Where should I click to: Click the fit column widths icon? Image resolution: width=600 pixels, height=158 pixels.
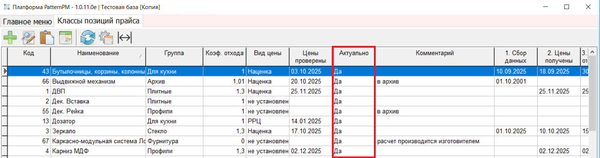click(x=125, y=38)
